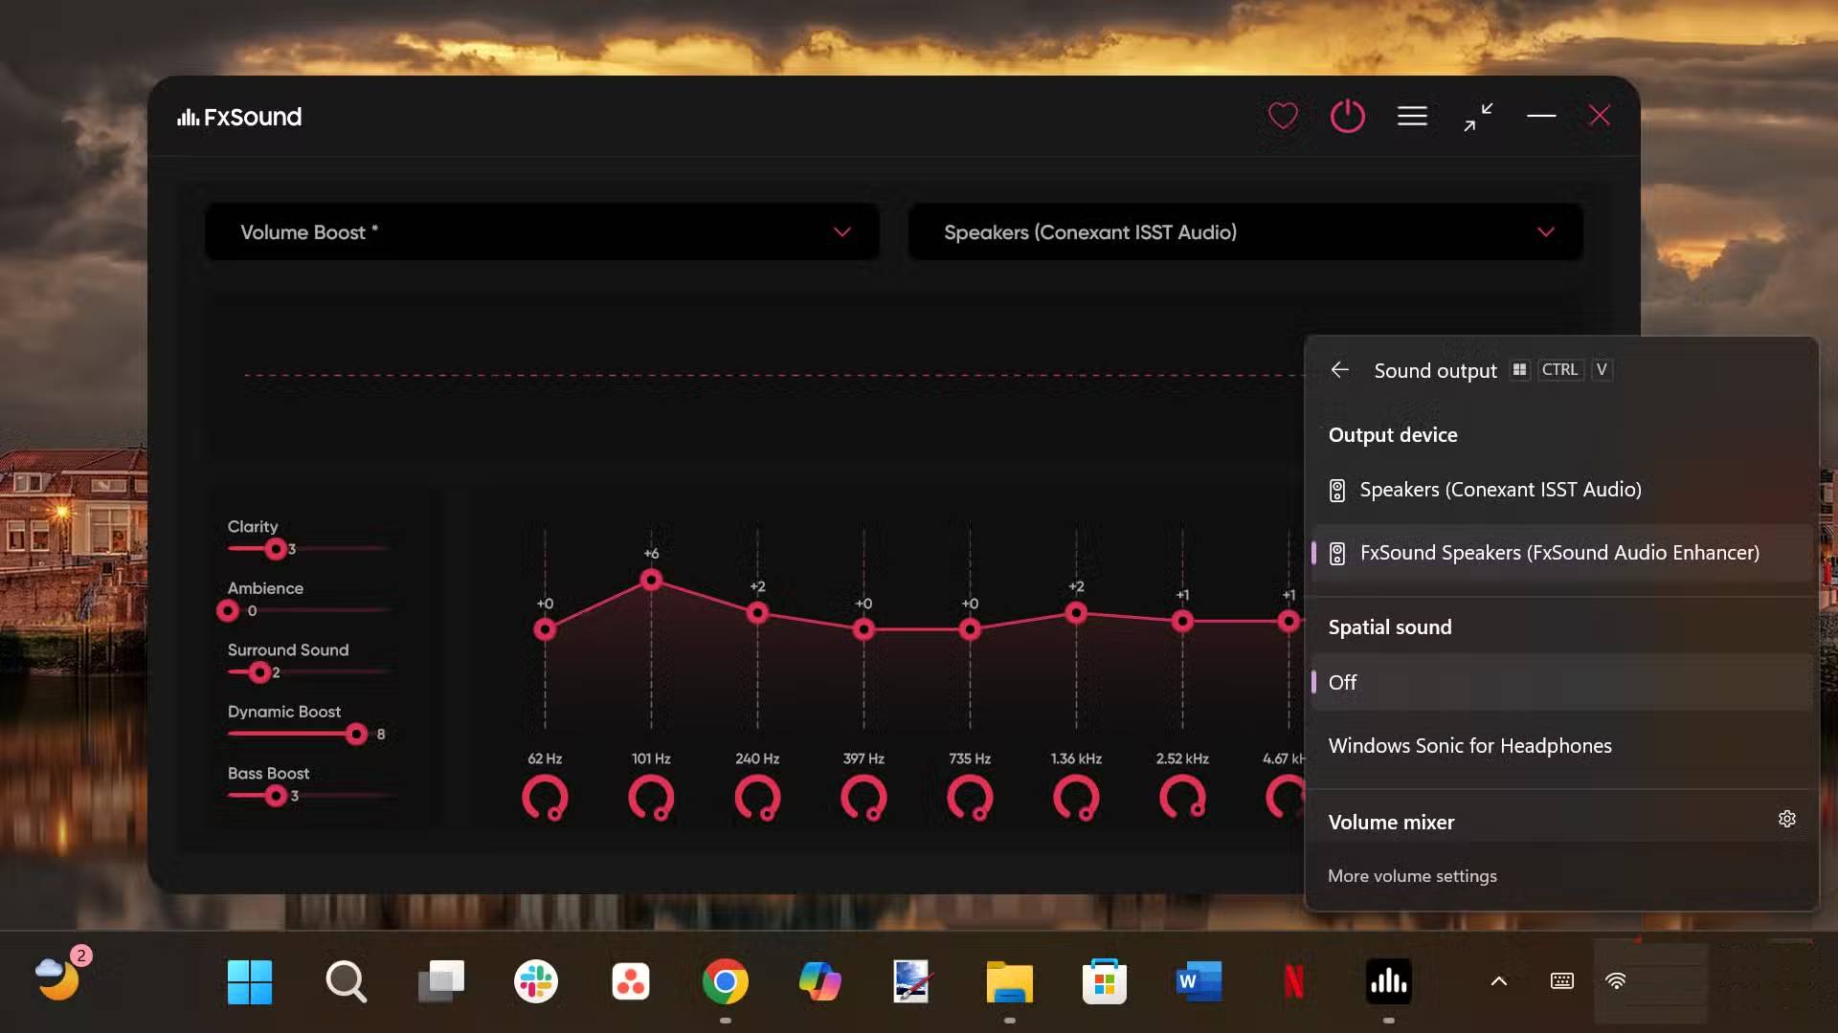Click the Wi-Fi icon in system tray

1616,981
